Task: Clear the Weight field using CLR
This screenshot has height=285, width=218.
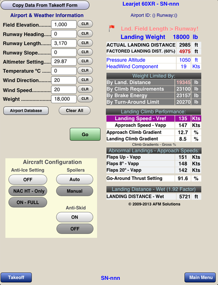Action: (85, 99)
